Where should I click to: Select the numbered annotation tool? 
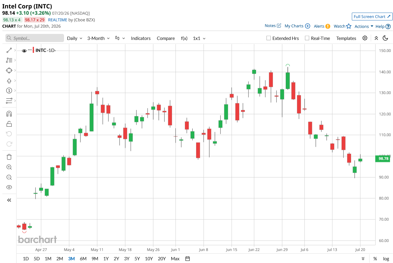pyautogui.click(x=9, y=91)
